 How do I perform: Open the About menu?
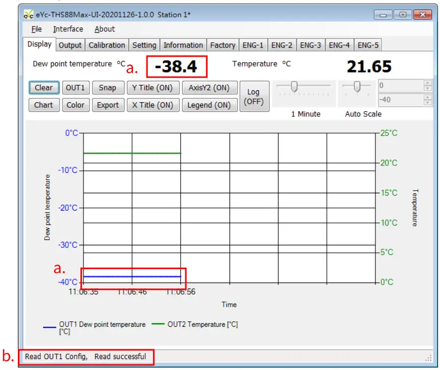pyautogui.click(x=105, y=29)
